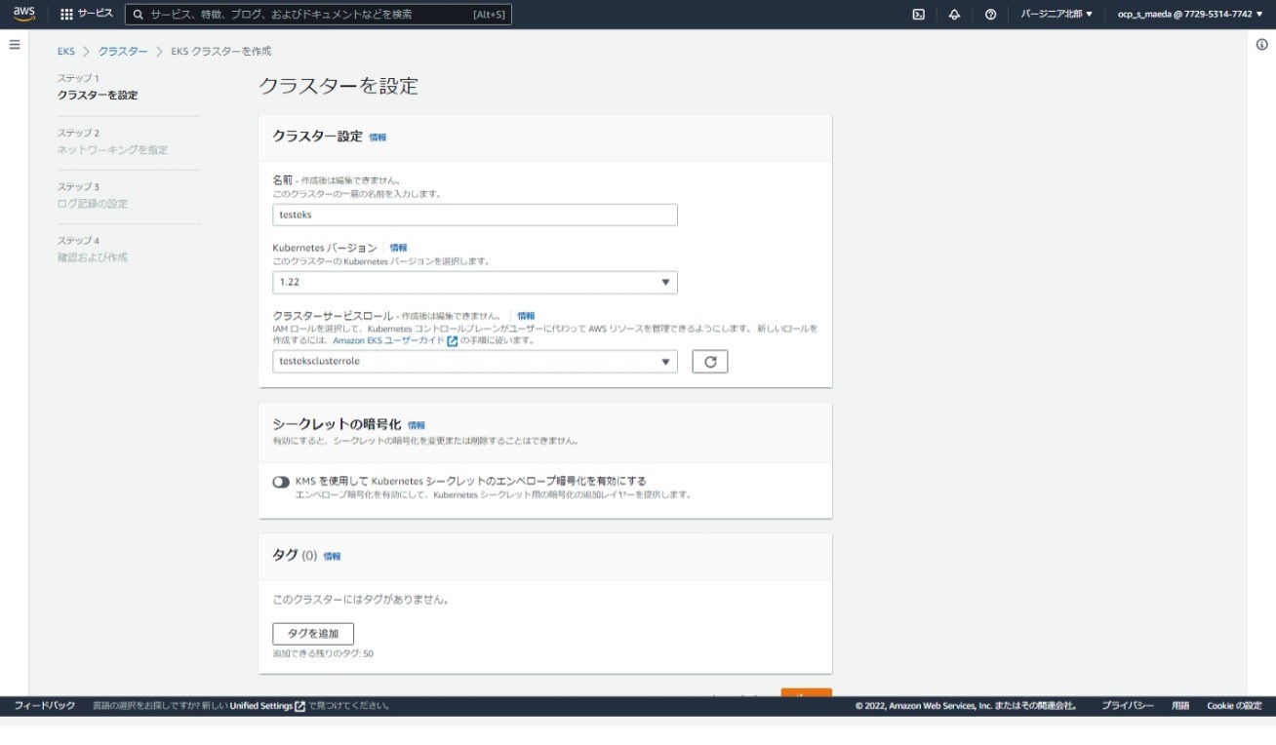Open the notifications bell
Image resolution: width=1276 pixels, height=745 pixels.
[954, 15]
